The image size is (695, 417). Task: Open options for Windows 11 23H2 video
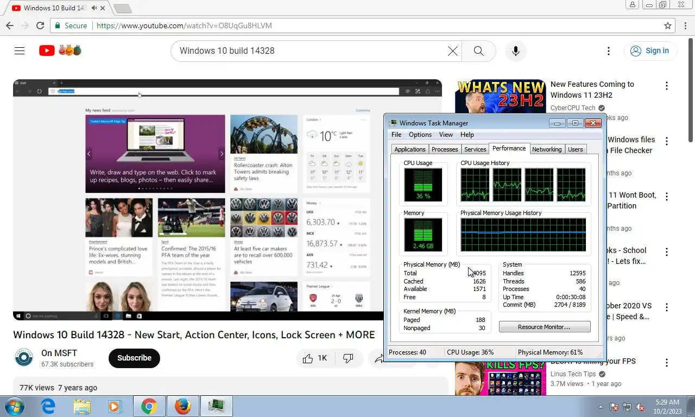point(666,86)
